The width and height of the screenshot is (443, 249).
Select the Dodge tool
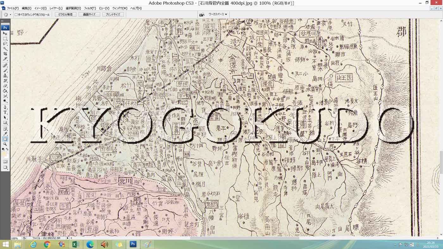[5, 101]
